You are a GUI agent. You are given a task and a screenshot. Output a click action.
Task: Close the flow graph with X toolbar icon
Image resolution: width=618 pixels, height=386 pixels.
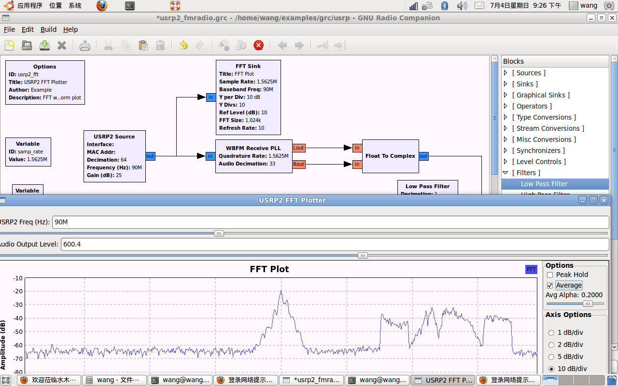point(62,45)
